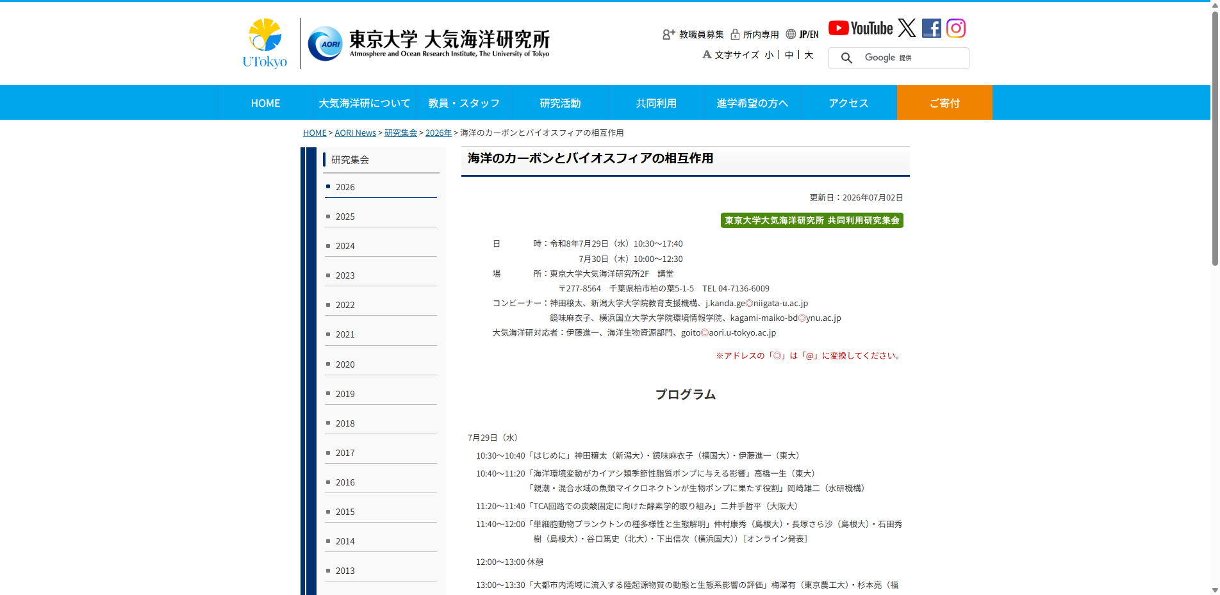Set text size to 小
This screenshot has width=1220, height=595.
click(769, 55)
